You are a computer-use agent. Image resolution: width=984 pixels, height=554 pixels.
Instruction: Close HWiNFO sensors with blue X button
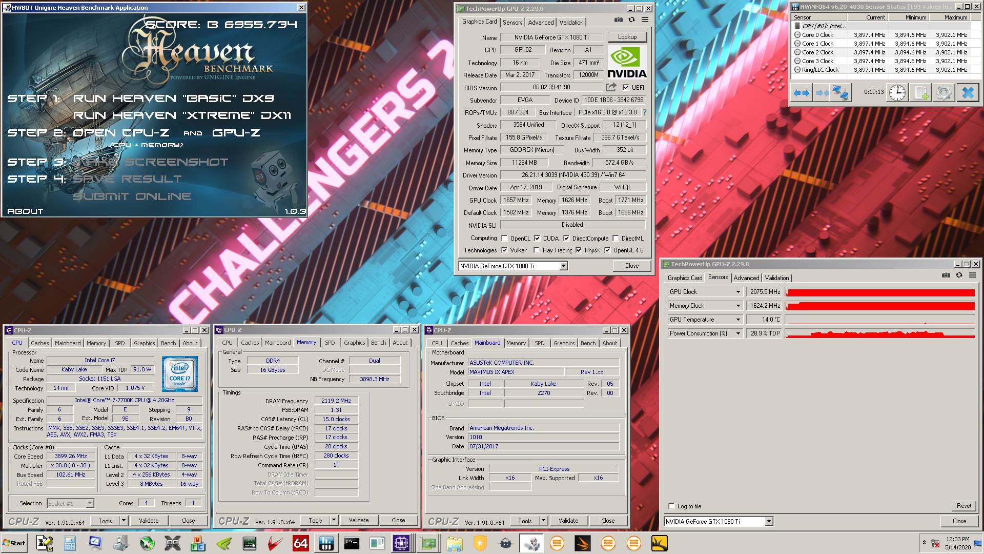pos(968,93)
